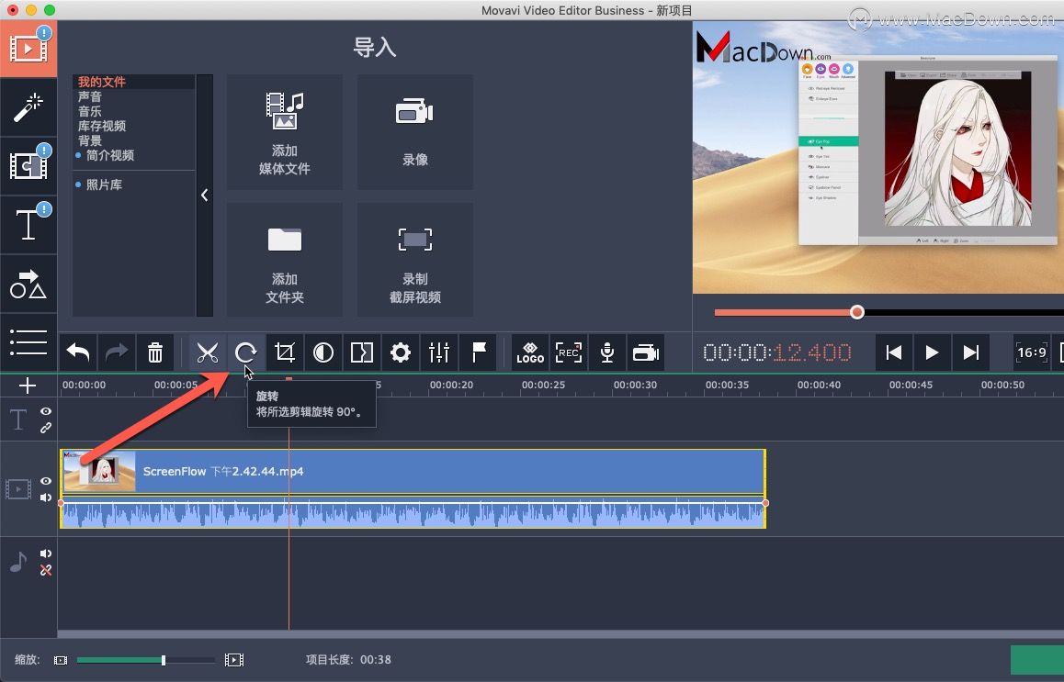Open the More tools list tab
Screen dimensions: 1064x682
(28, 342)
